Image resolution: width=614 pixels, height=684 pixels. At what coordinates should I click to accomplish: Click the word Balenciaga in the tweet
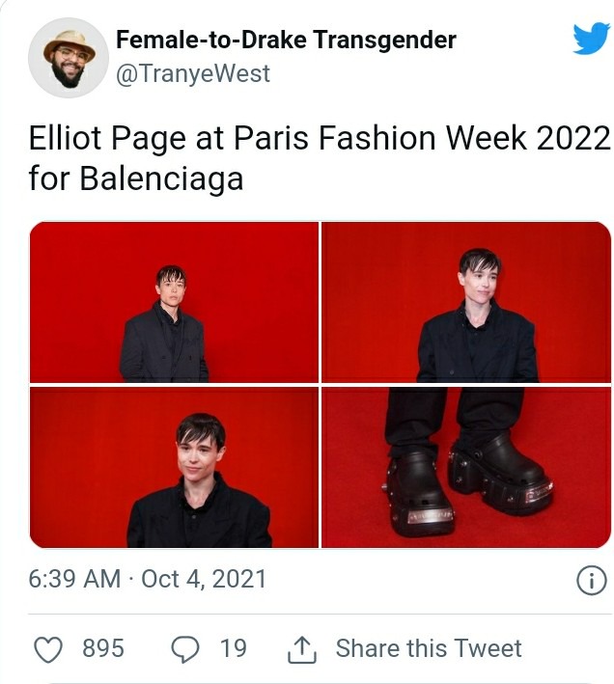pos(161,178)
